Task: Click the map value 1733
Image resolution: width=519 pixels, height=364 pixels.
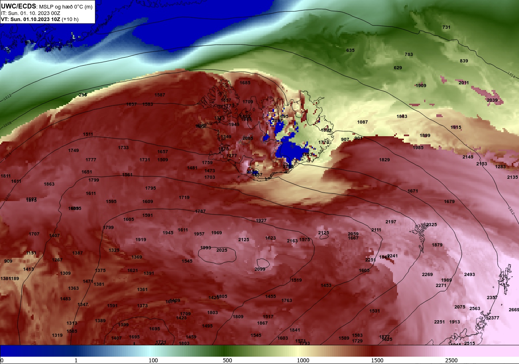Action: coord(123,148)
